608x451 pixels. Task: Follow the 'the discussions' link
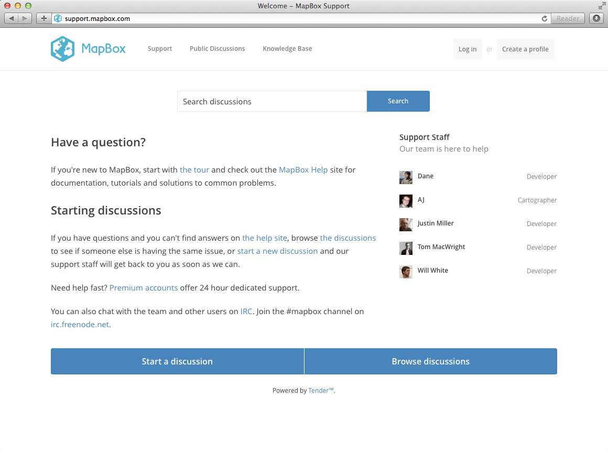(x=348, y=238)
